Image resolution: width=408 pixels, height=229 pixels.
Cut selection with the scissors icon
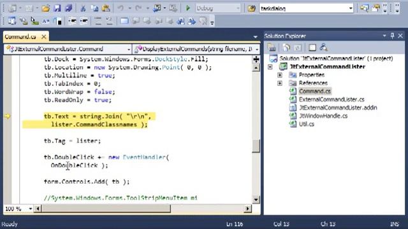(x=83, y=8)
